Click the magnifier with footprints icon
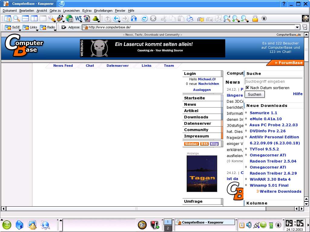Viewport: 310px width, 232px height. pyautogui.click(x=227, y=18)
